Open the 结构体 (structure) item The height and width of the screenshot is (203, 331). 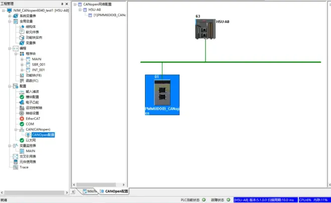click(x=31, y=27)
